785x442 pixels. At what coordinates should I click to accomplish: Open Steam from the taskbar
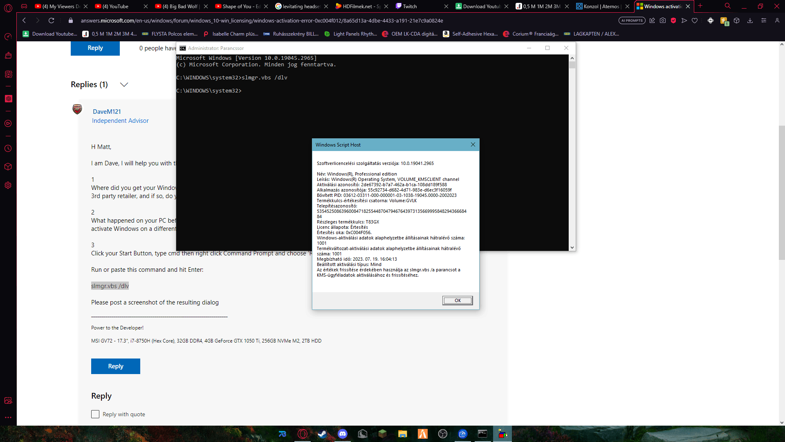click(322, 434)
